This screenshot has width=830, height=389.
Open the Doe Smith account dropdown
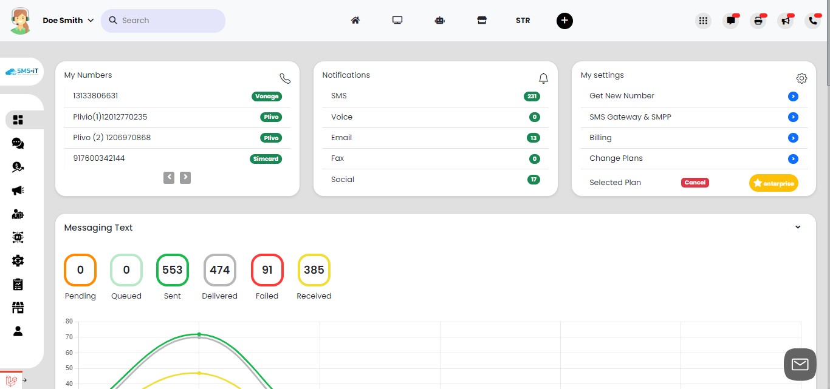pos(68,20)
